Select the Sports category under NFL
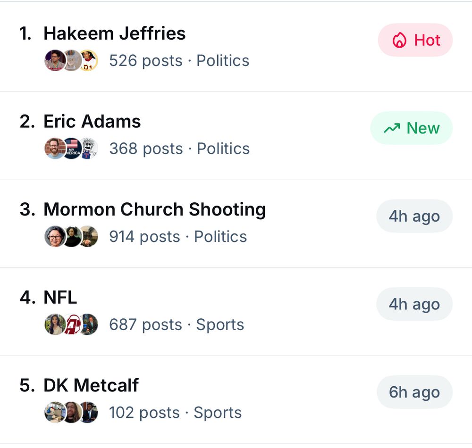This screenshot has width=472, height=448. (x=219, y=324)
